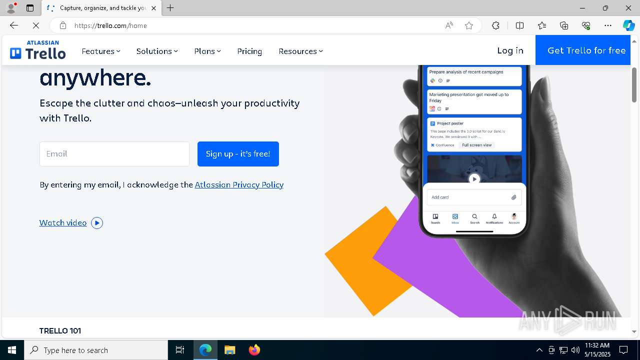Open volume control in tray
The image size is (640, 360).
(x=575, y=350)
